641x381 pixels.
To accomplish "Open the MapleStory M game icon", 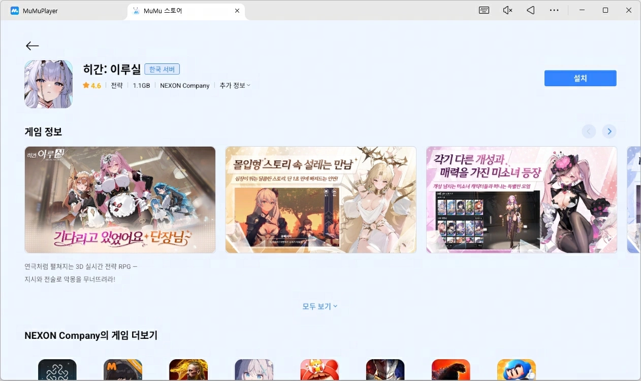I will point(123,370).
